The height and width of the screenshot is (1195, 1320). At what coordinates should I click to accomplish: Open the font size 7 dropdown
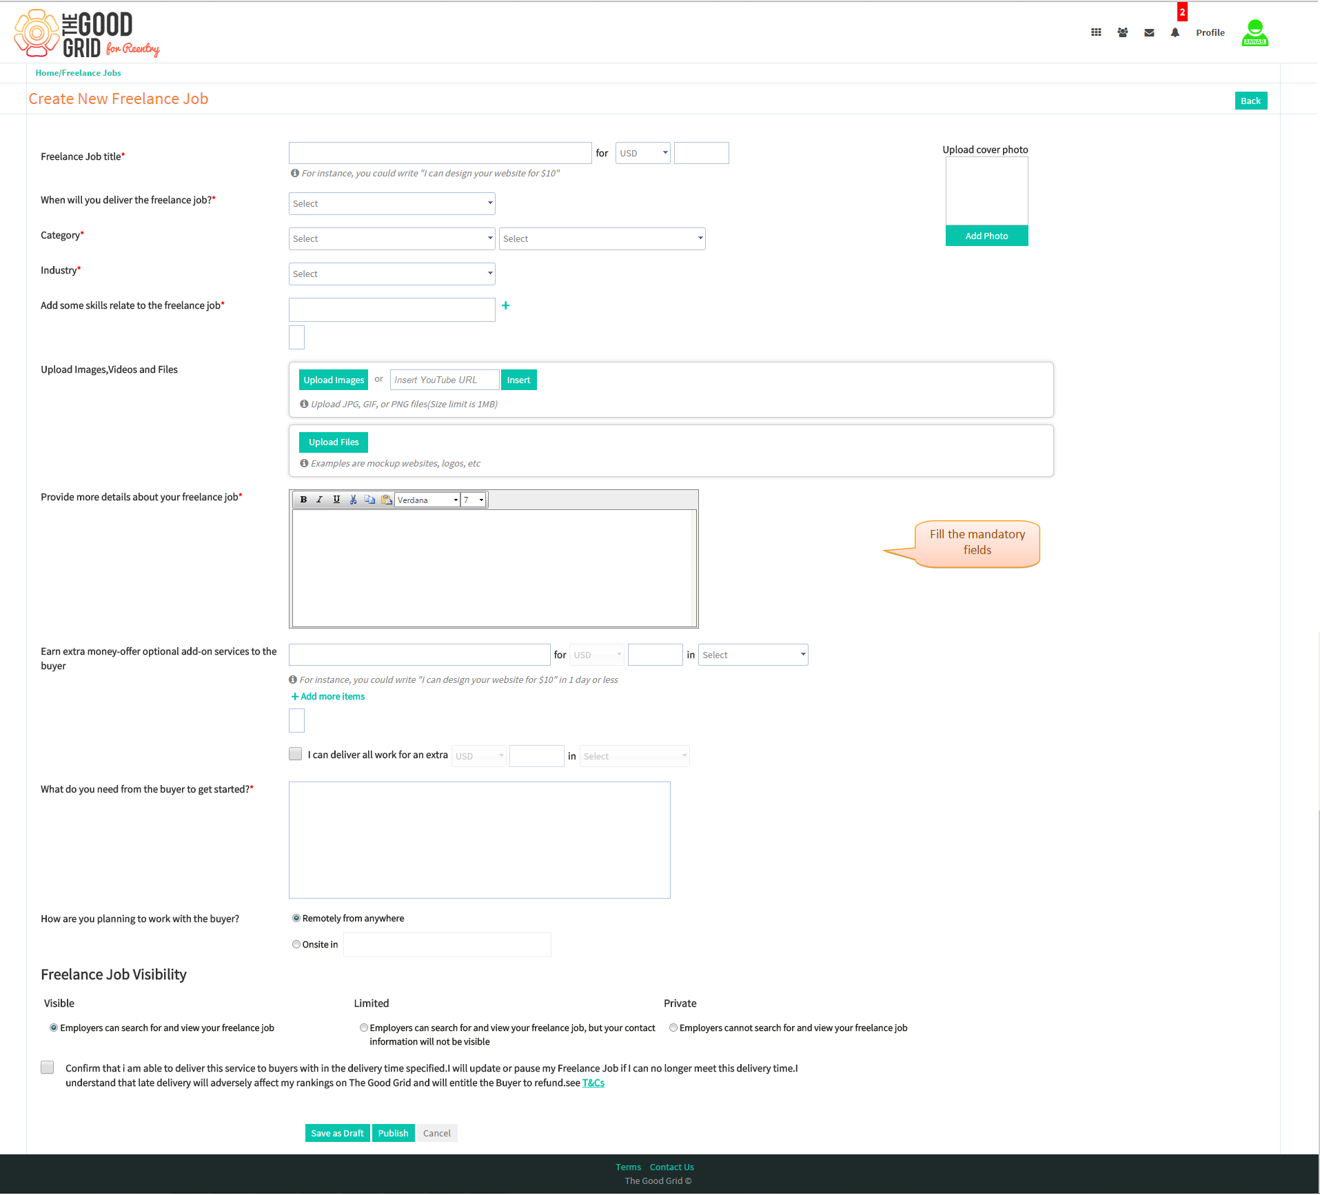pyautogui.click(x=474, y=500)
